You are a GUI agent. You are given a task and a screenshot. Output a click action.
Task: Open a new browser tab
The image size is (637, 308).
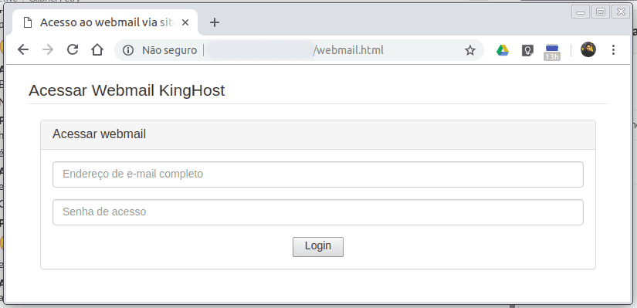215,22
